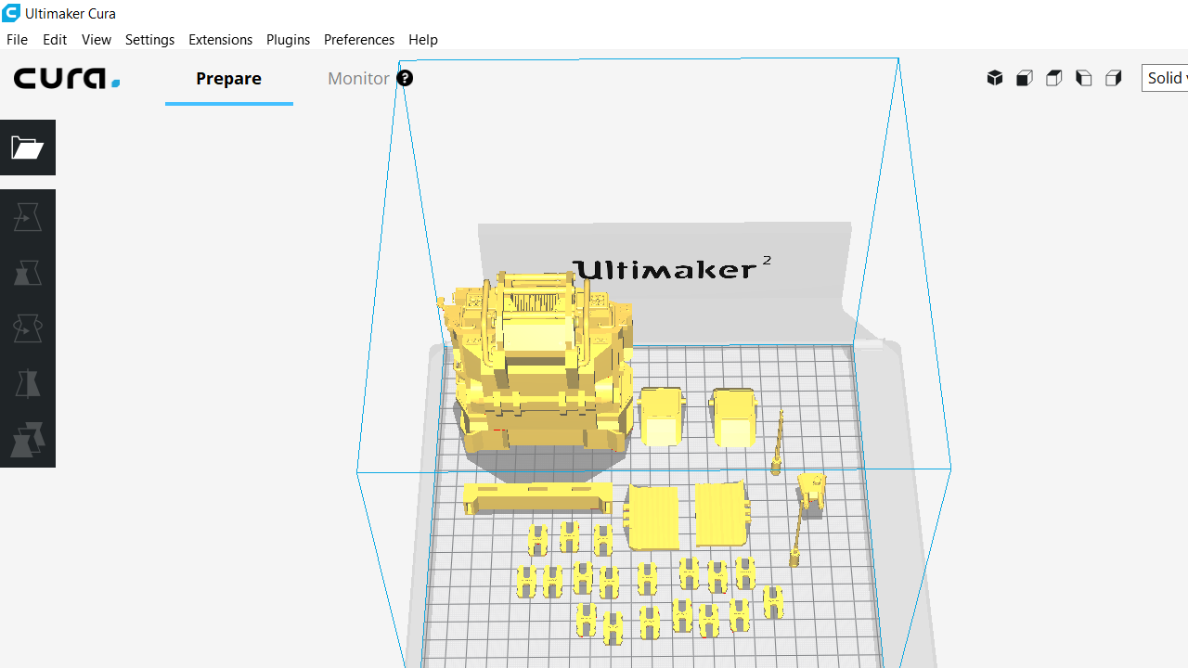Image resolution: width=1188 pixels, height=668 pixels.
Task: Select the Per Model Settings tool
Action: click(28, 440)
